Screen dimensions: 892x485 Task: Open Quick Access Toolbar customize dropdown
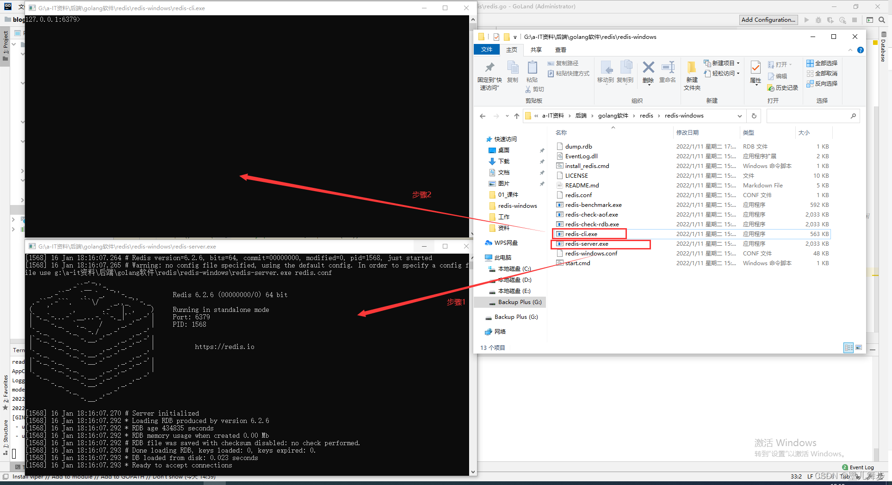point(515,37)
